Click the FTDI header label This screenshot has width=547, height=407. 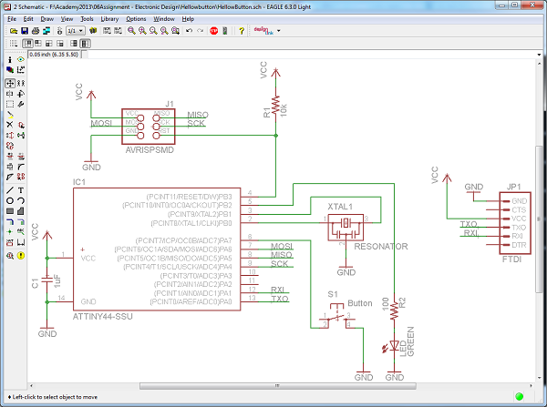click(511, 259)
